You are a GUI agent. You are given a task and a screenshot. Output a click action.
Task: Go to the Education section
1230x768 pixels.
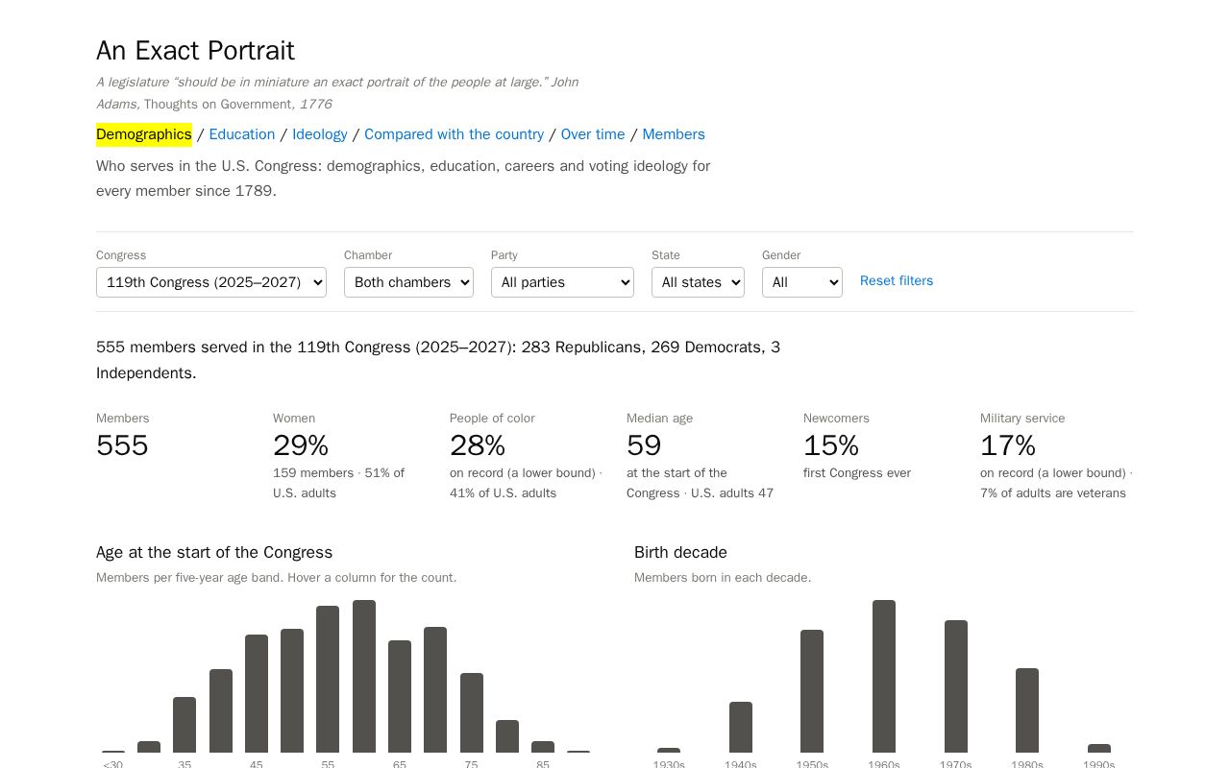coord(242,134)
